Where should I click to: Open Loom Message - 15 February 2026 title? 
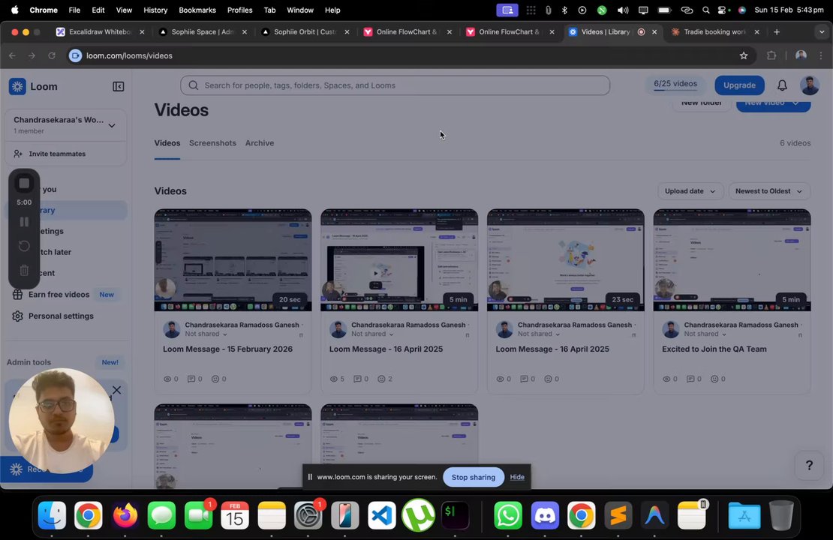tap(227, 349)
